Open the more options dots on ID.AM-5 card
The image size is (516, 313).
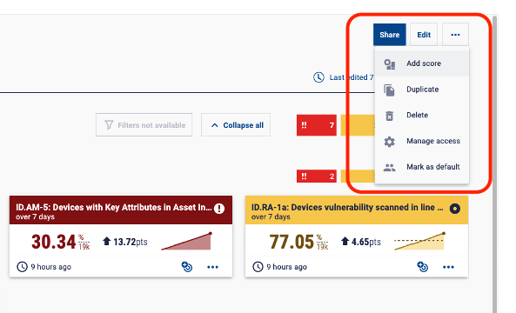pyautogui.click(x=212, y=267)
